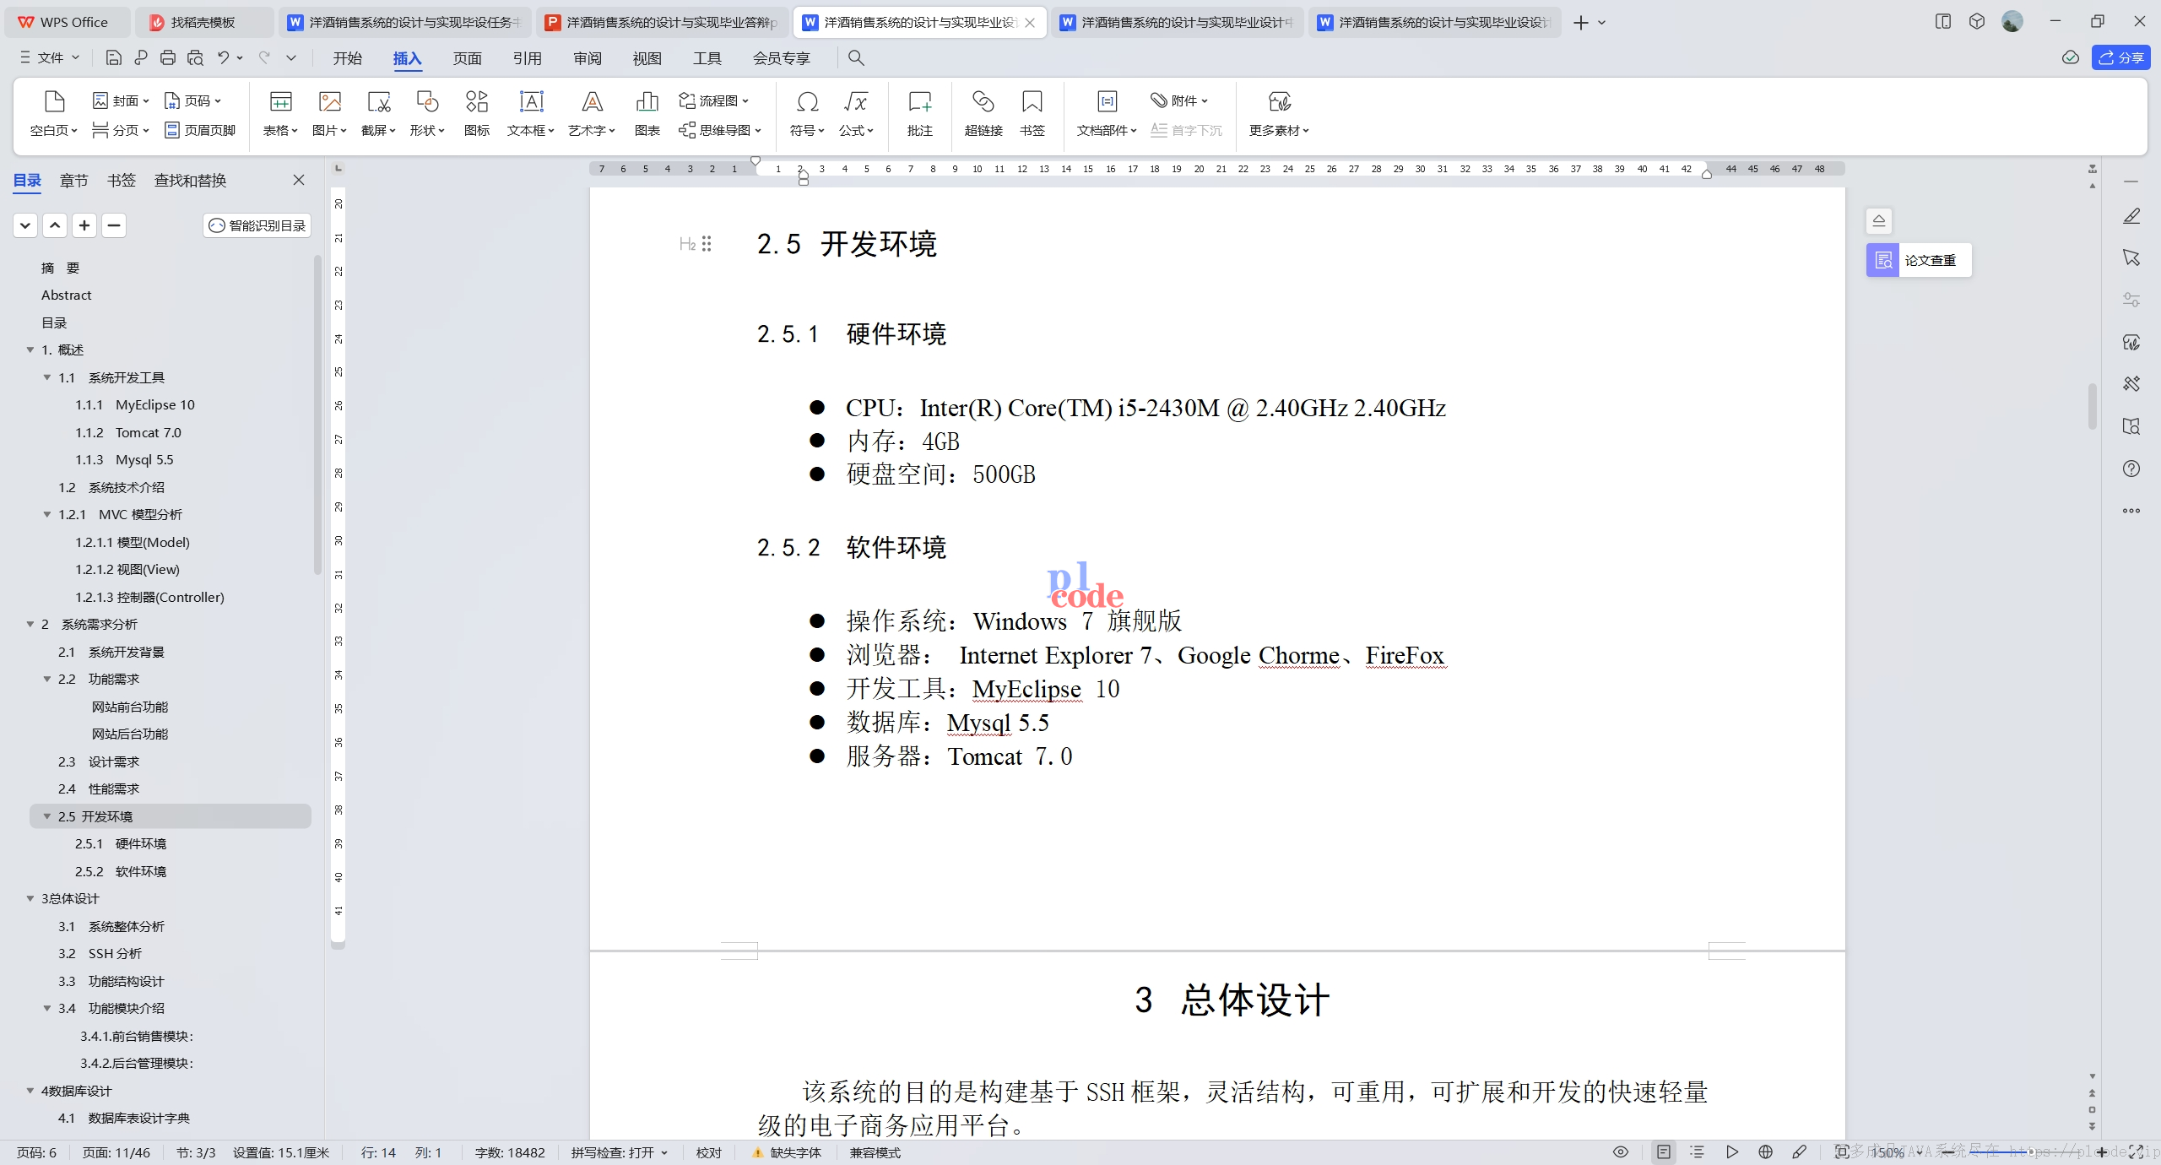Image resolution: width=2161 pixels, height=1165 pixels.
Task: Switch to outline view
Action: pos(1698,1152)
